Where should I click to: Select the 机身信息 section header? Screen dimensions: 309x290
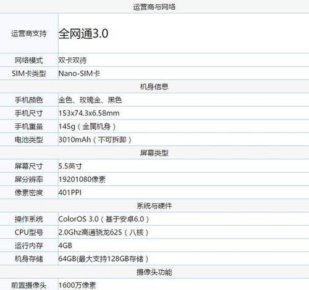154,86
